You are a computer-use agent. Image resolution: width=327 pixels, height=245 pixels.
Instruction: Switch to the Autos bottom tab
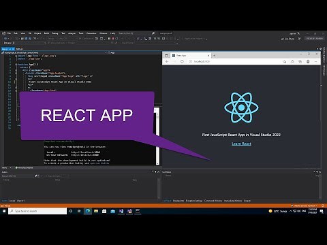pos(5,201)
